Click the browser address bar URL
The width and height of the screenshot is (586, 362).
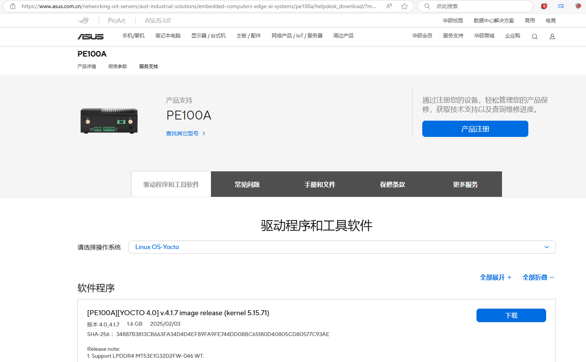point(199,6)
